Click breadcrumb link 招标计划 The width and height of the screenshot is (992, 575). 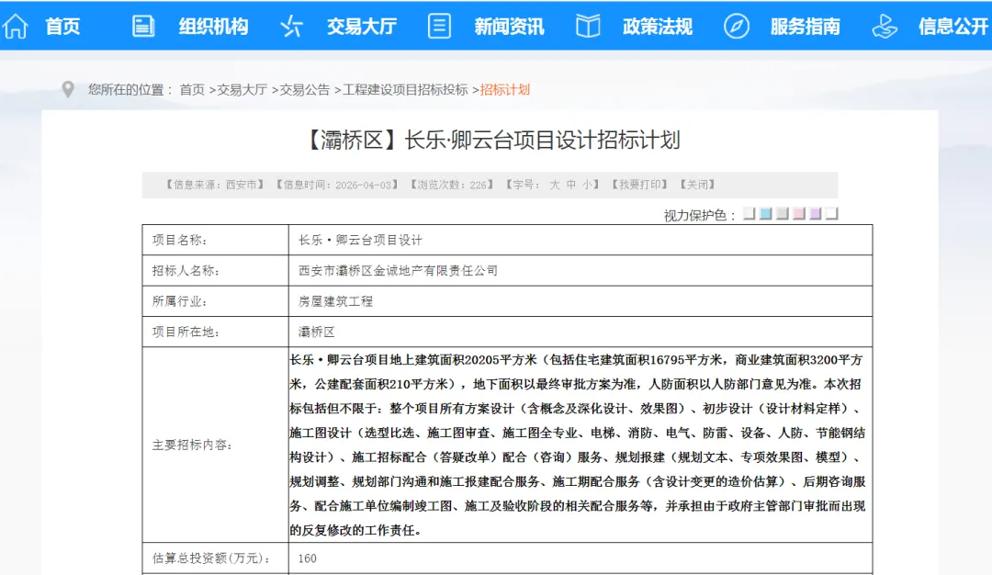click(505, 90)
